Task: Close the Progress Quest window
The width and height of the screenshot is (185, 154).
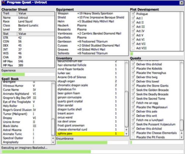Action: tap(181, 3)
